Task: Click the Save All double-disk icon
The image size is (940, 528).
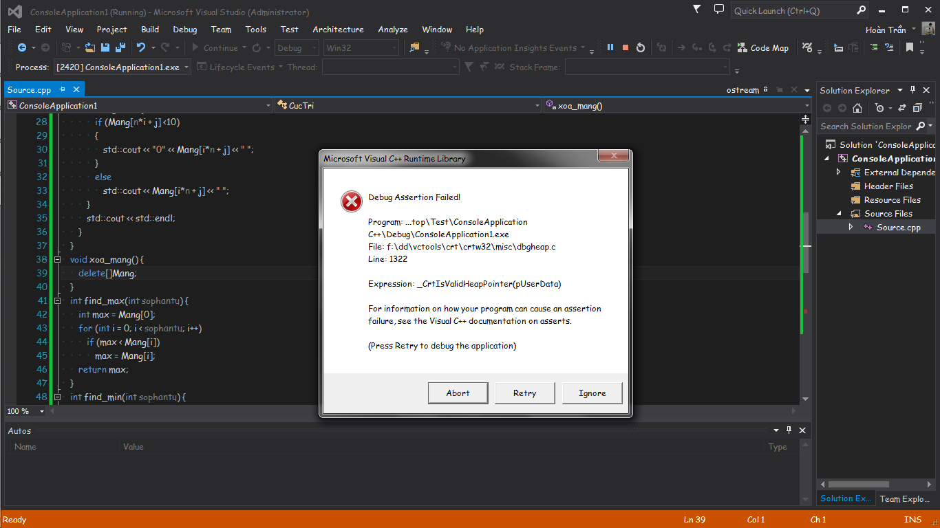Action: (x=120, y=47)
